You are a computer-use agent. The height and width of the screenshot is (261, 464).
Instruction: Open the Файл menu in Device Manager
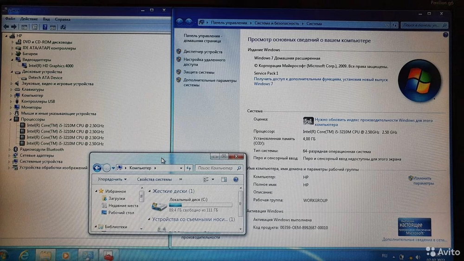point(10,19)
